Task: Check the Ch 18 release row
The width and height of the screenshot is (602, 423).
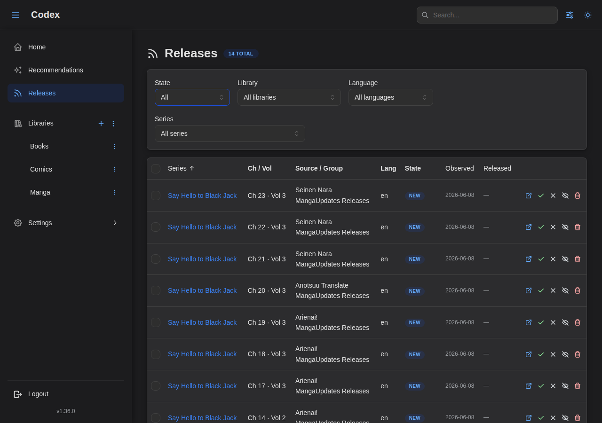Action: (156, 354)
